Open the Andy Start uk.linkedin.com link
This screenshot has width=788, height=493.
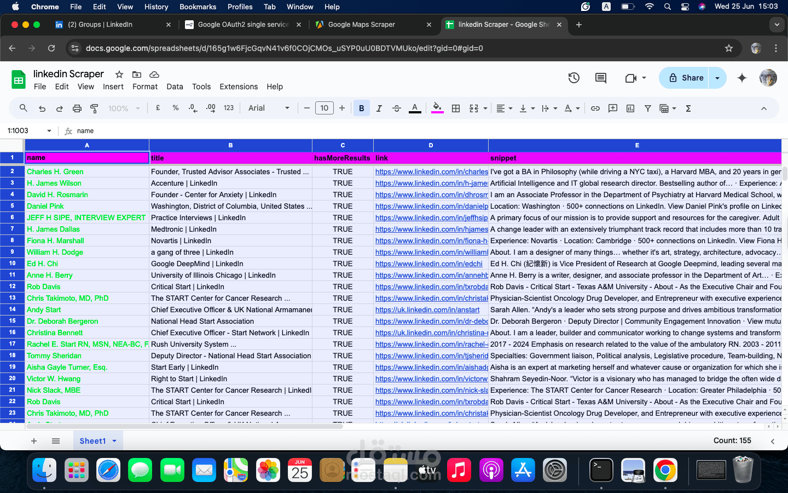(427, 309)
